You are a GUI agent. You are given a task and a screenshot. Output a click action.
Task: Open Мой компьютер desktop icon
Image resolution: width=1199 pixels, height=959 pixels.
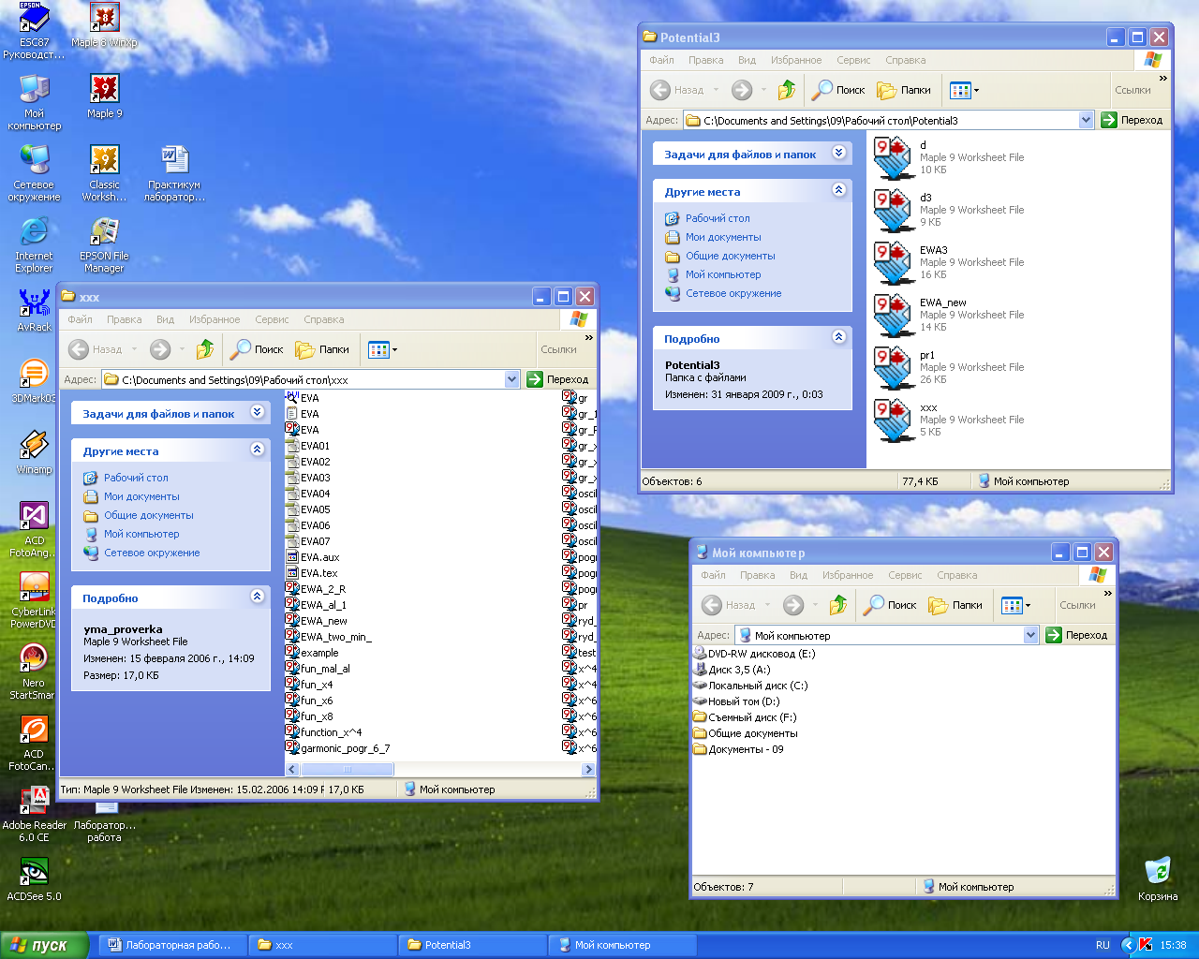[34, 101]
